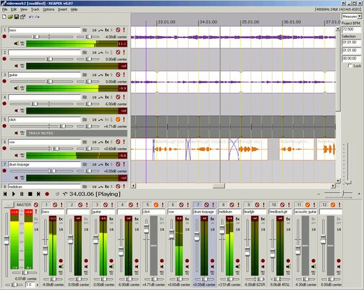Click the Pause playback button
This screenshot has height=290, width=364.
pyautogui.click(x=21, y=194)
